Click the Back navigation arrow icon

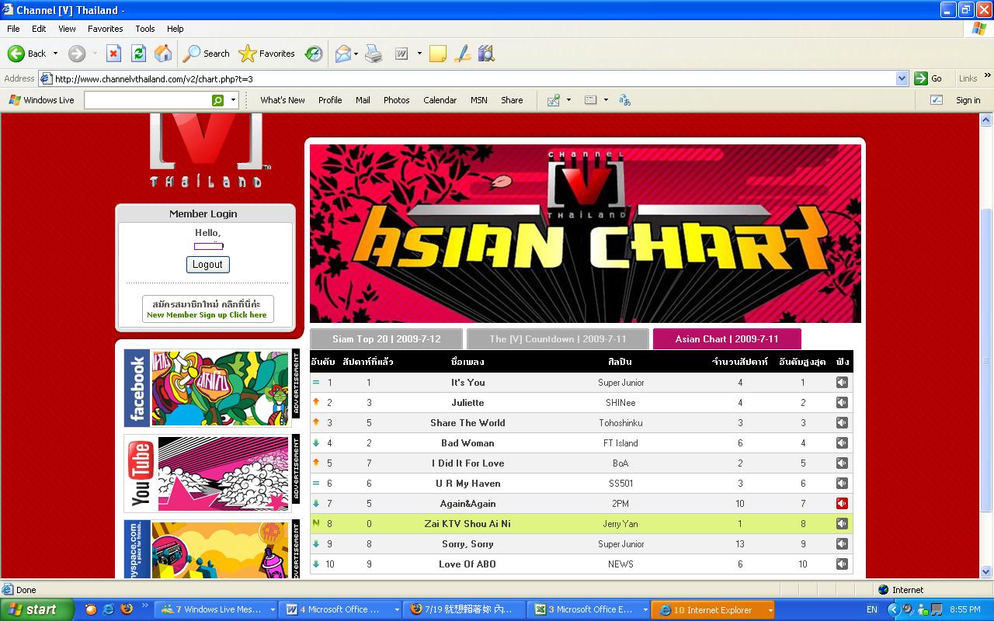coord(16,54)
